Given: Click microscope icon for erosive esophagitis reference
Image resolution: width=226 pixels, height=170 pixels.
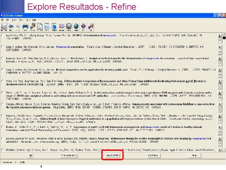Looking at the screenshot, I should (220, 139).
